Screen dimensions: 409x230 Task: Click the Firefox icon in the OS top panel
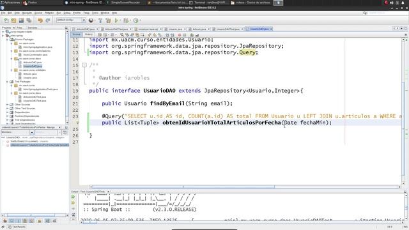tap(26, 3)
